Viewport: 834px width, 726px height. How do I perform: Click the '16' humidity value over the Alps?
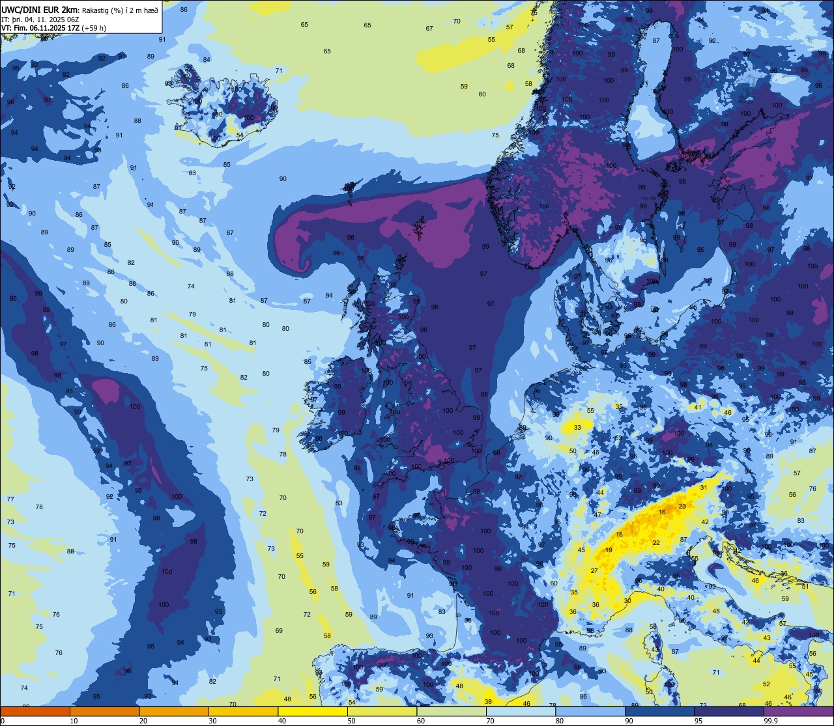662,512
